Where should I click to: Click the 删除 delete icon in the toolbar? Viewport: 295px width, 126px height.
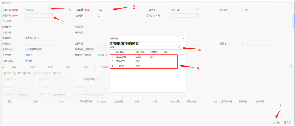click(25, 73)
